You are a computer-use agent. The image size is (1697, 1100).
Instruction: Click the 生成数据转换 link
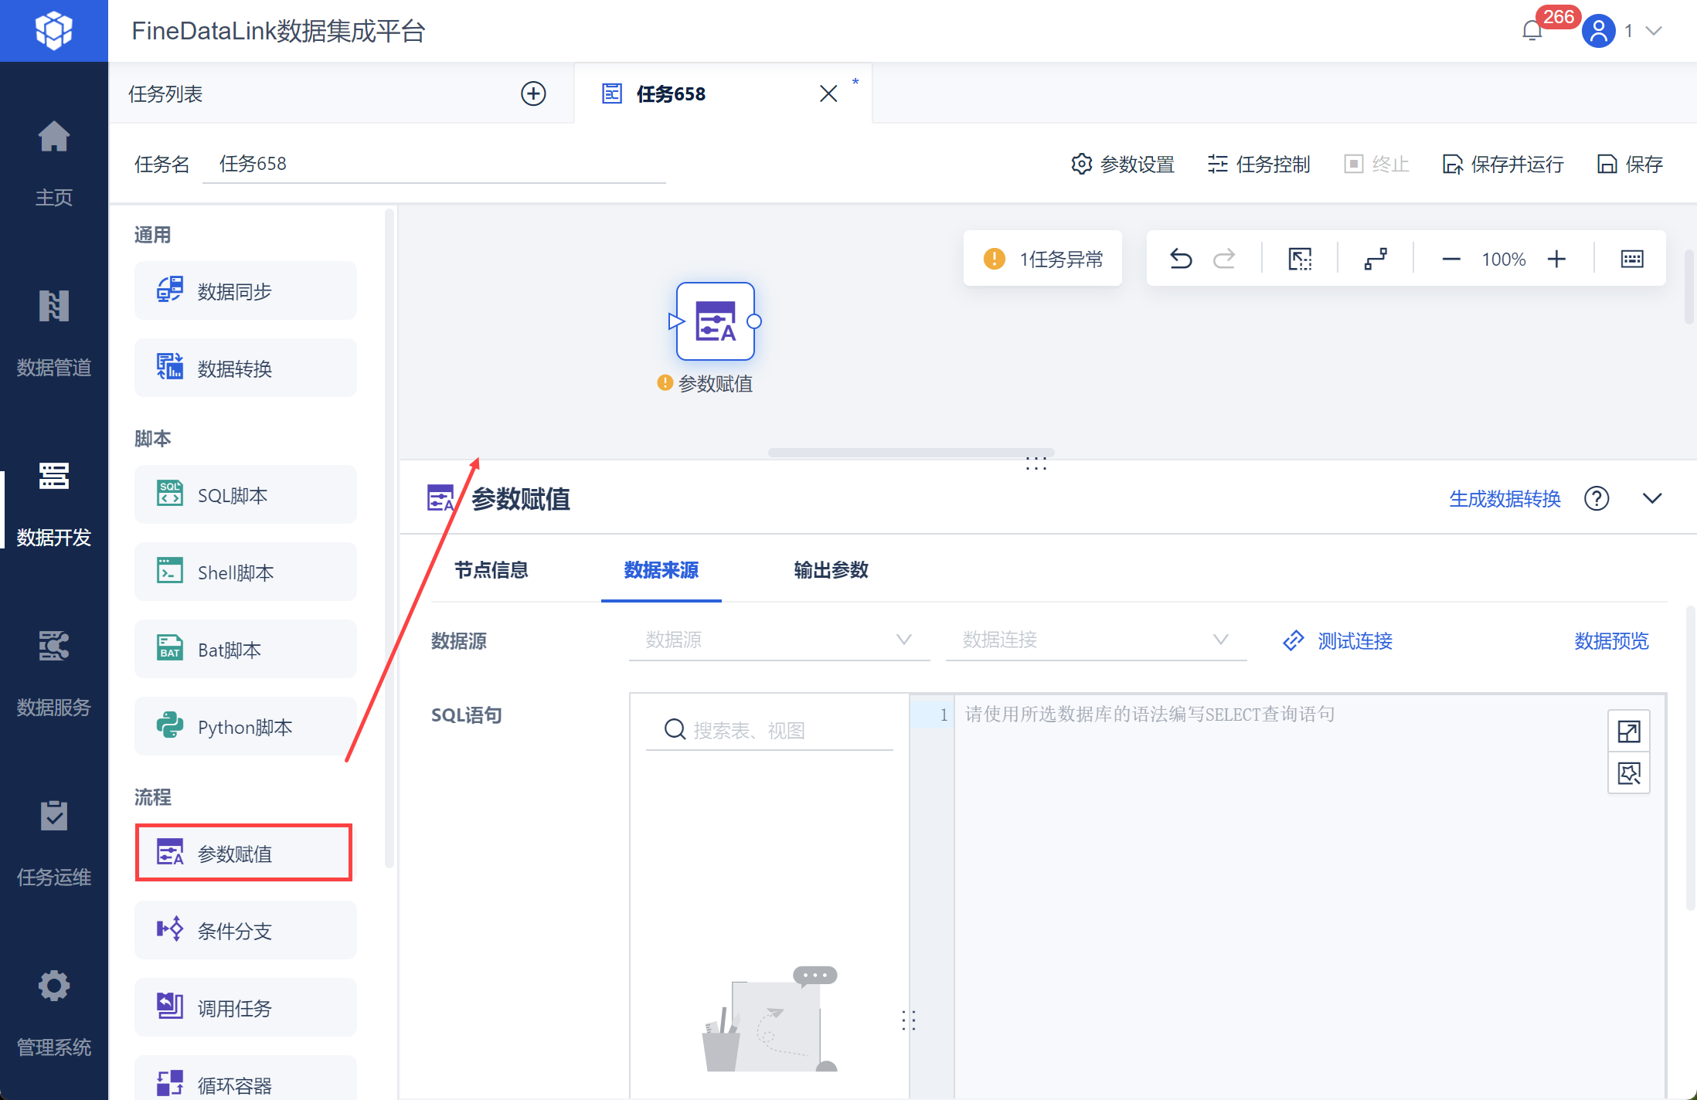pyautogui.click(x=1505, y=499)
